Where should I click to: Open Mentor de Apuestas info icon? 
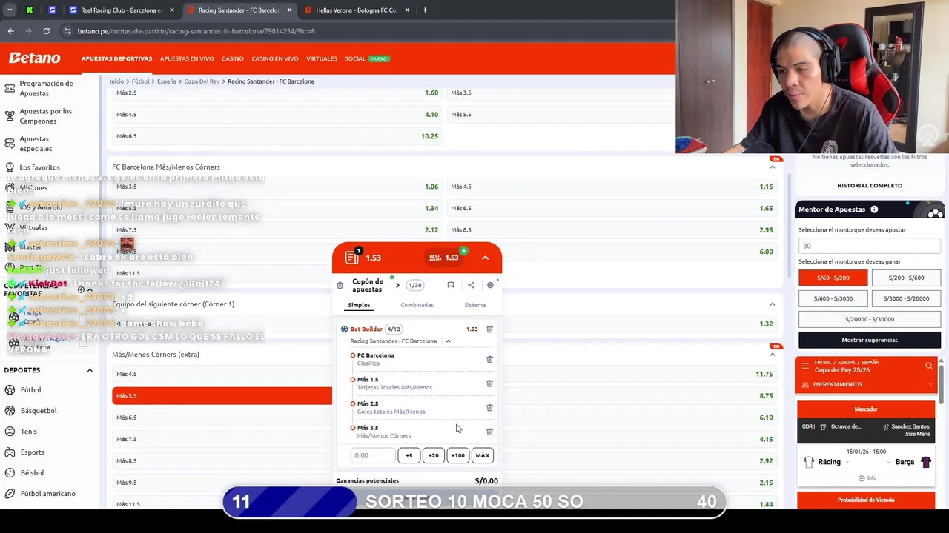[874, 209]
